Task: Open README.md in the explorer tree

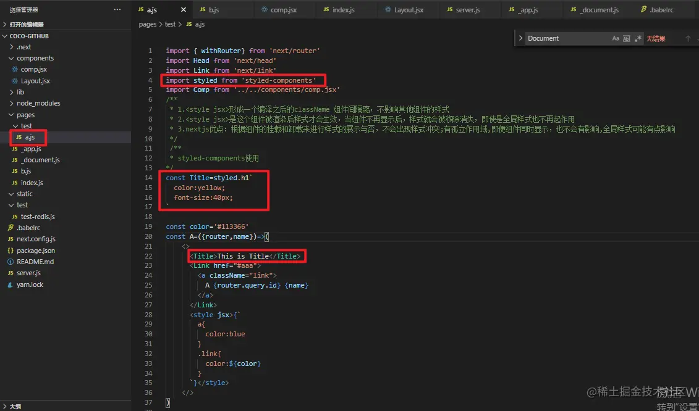Action: point(66,262)
